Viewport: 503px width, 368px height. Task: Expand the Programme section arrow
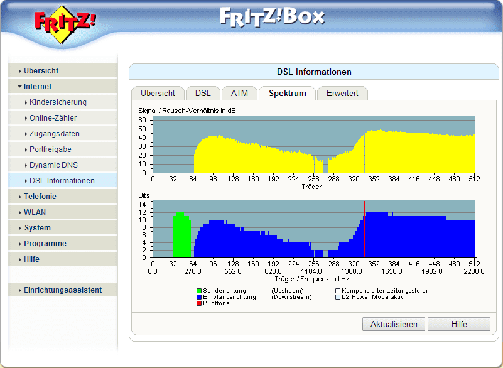pyautogui.click(x=20, y=244)
